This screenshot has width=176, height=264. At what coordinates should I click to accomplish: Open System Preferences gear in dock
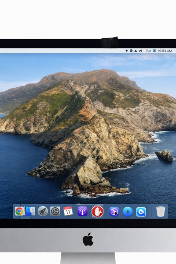click(55, 211)
